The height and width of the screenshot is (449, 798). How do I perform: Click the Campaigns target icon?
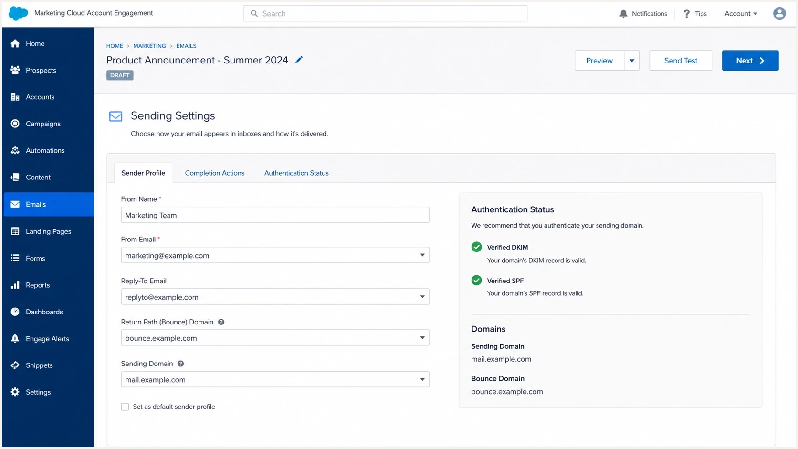click(15, 124)
